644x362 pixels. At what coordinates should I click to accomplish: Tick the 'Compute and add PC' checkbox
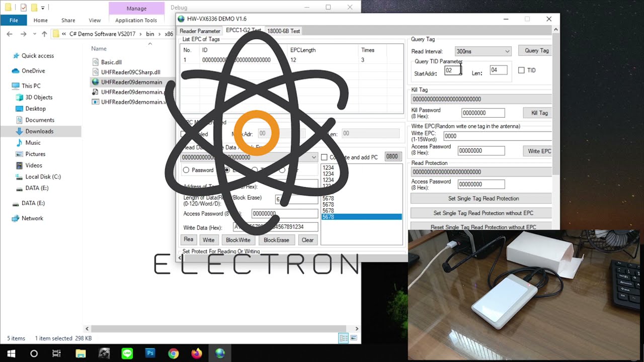(x=325, y=157)
